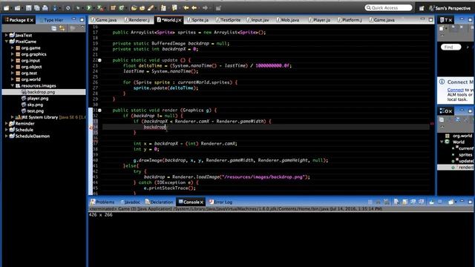Click the Connect link in Mylyn panel
This screenshot has height=267, width=475.
455,90
